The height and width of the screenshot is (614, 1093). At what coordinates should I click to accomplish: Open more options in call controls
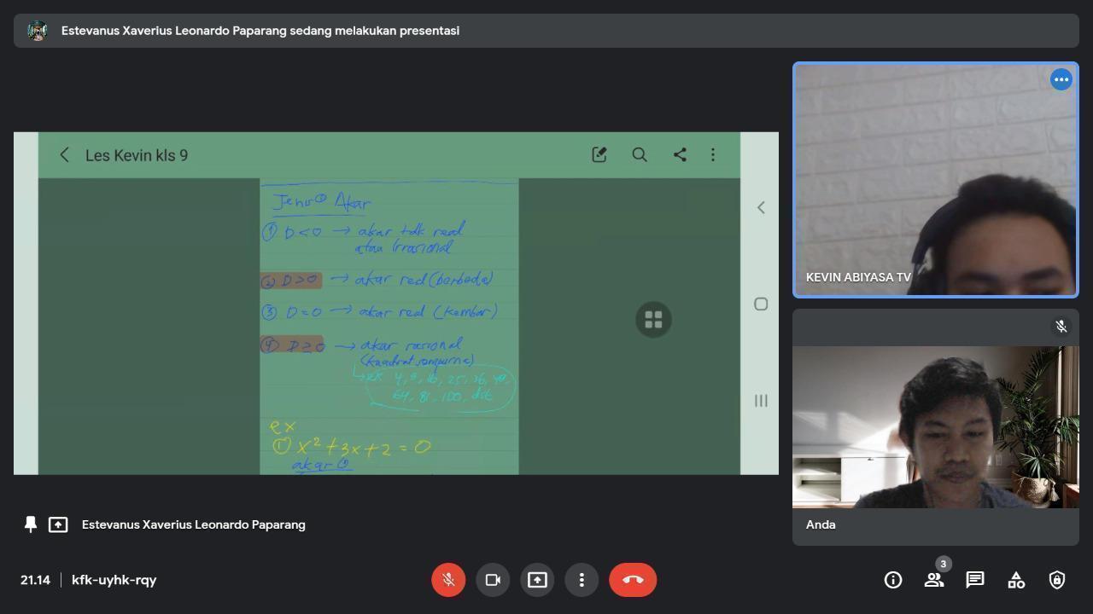click(582, 580)
